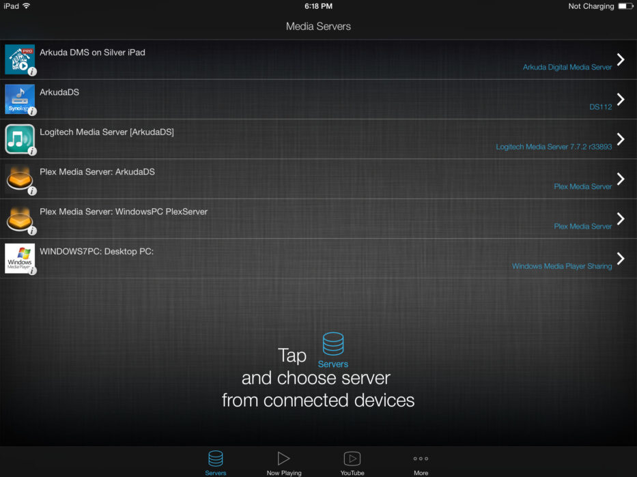637x477 pixels.
Task: Select the Servers tab in bottom bar
Action: coord(216,463)
